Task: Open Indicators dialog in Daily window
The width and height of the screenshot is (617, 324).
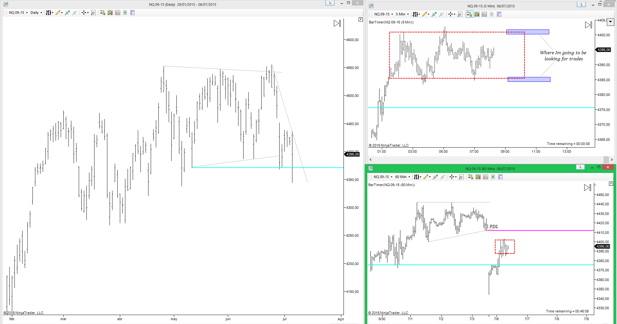Action: click(x=118, y=13)
